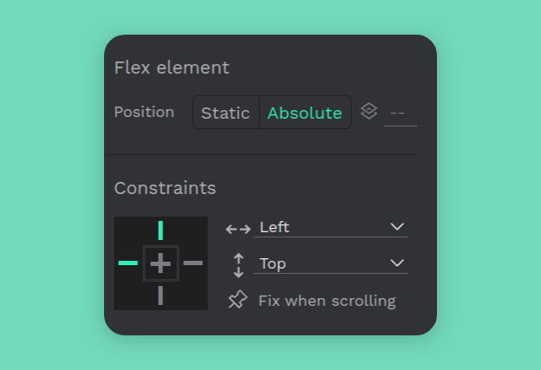Focus the z-index input field
This screenshot has height=370, width=541.
[400, 113]
